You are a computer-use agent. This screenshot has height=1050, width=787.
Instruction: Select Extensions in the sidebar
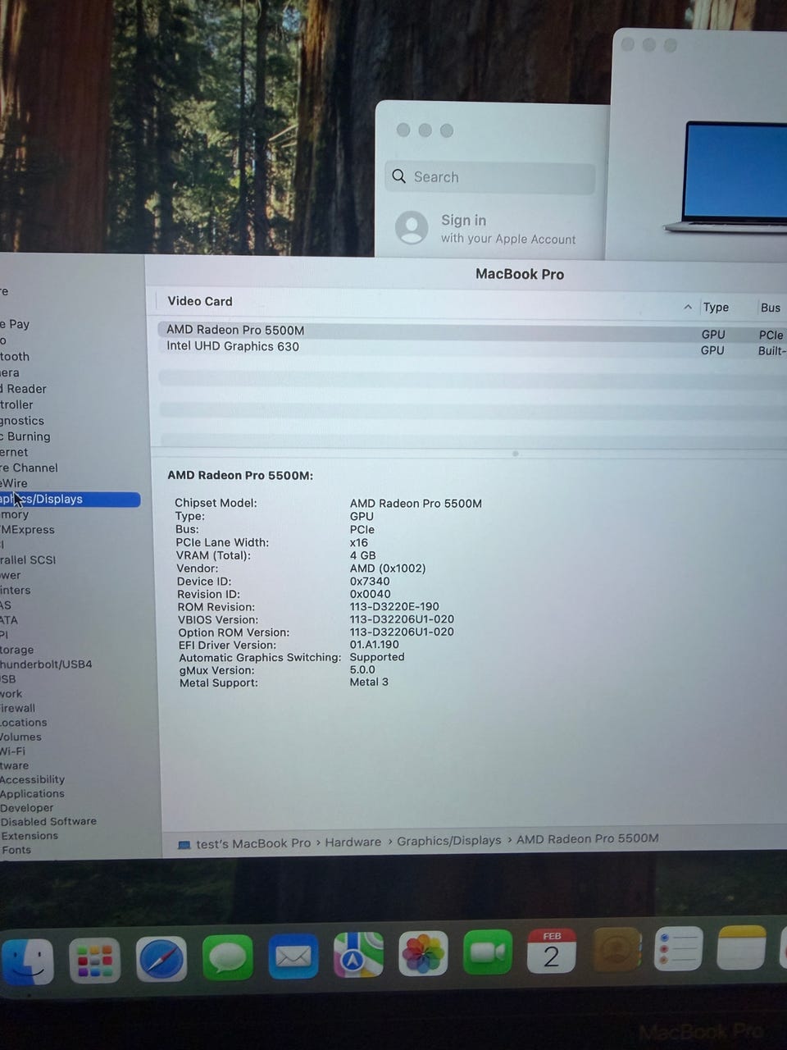pyautogui.click(x=30, y=836)
